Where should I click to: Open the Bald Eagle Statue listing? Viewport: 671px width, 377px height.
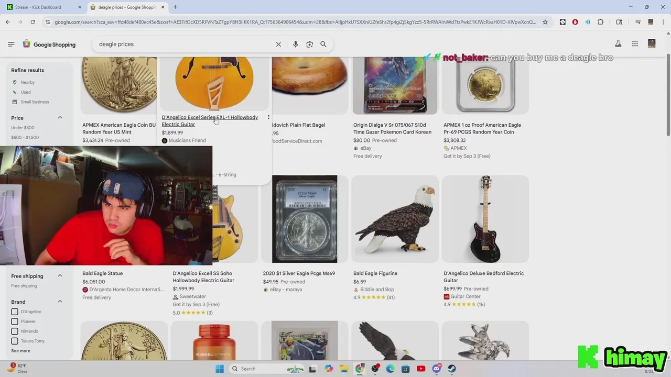[x=102, y=273]
